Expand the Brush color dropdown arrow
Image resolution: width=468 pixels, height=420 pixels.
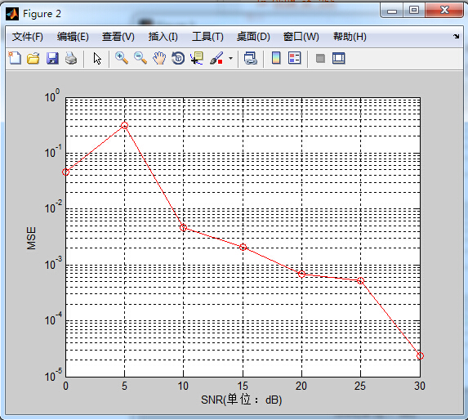[230, 59]
